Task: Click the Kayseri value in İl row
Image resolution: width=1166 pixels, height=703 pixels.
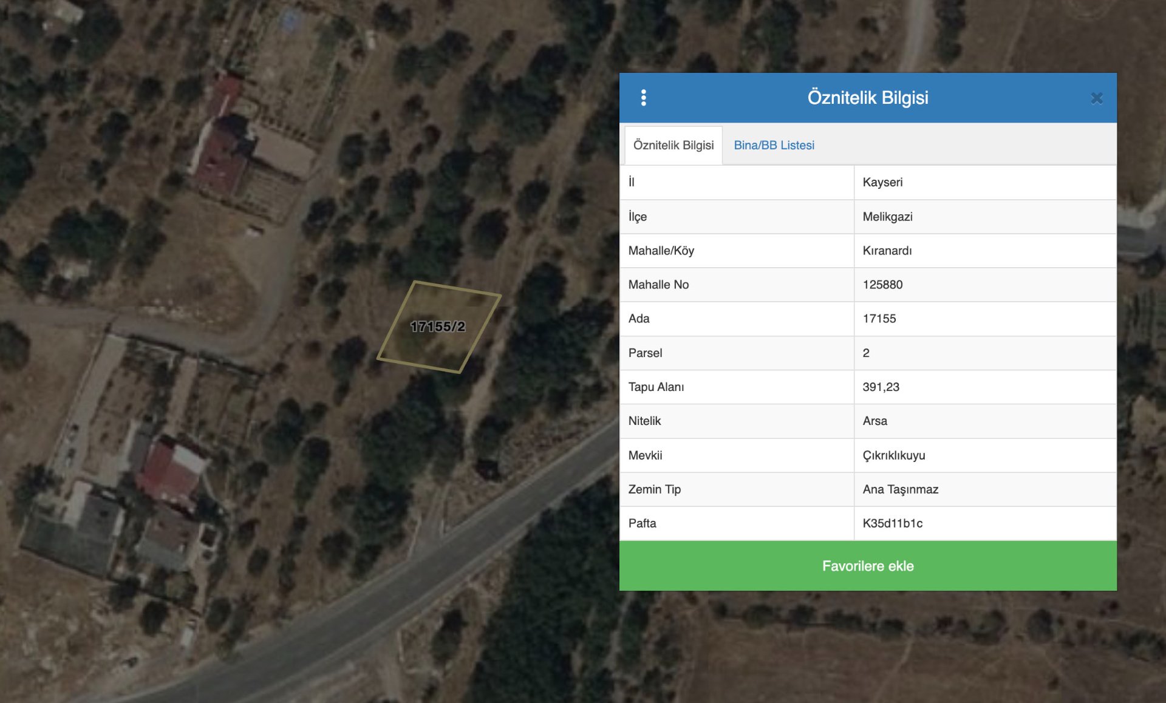Action: 882,182
